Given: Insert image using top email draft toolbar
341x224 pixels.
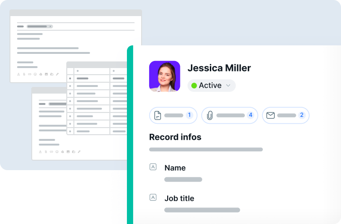Looking at the screenshot, I should pyautogui.click(x=46, y=74).
